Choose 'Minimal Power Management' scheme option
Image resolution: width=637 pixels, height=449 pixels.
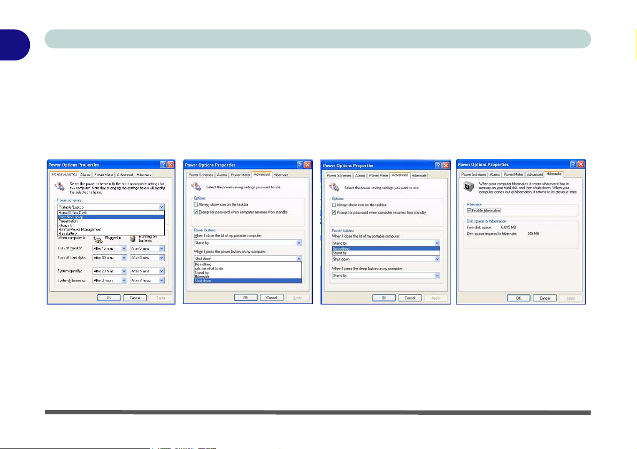pos(111,229)
